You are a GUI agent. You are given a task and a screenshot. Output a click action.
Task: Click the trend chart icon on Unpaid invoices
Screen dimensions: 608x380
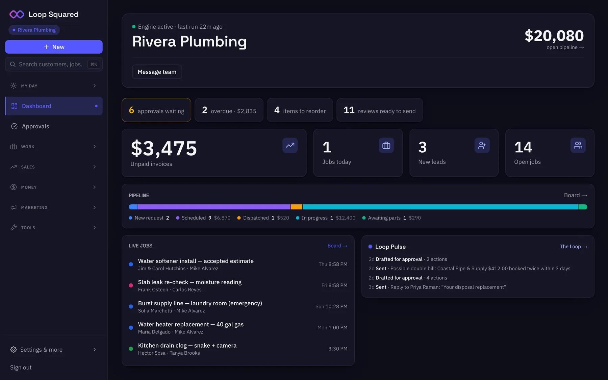(290, 145)
